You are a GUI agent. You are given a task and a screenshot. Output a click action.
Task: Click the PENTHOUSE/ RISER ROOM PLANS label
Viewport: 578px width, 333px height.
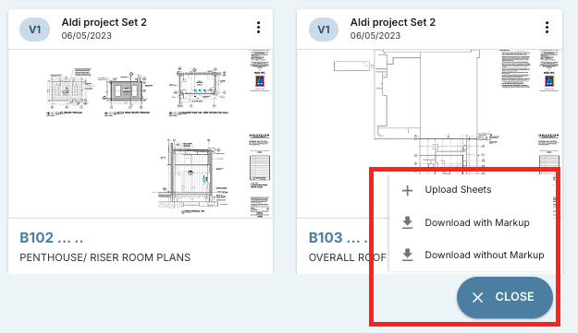tap(105, 257)
